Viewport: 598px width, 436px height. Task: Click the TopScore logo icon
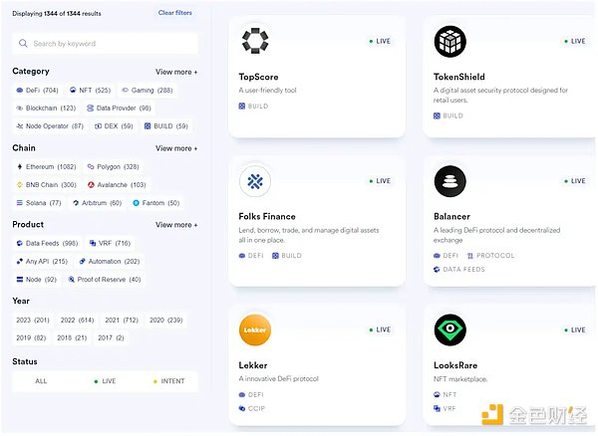[255, 41]
